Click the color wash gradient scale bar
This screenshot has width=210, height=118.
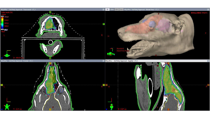[x=3, y=23]
